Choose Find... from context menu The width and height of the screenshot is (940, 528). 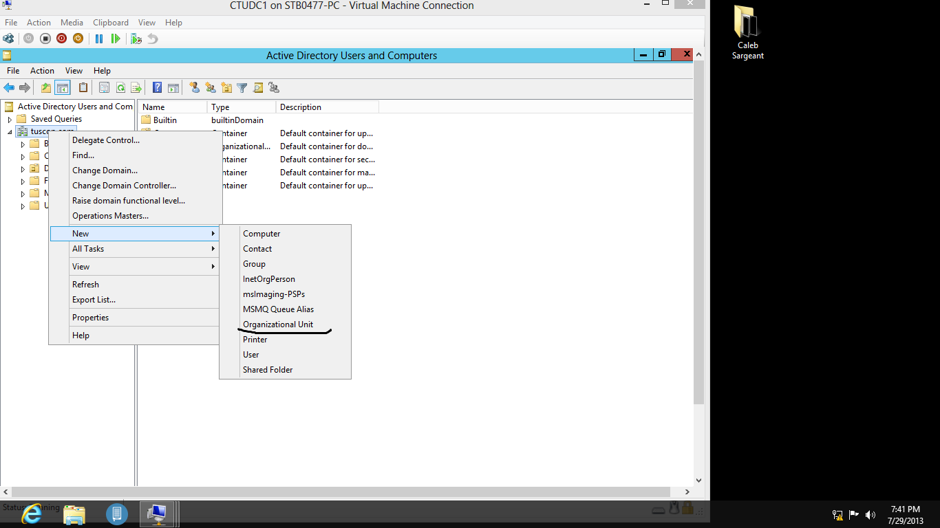click(x=135, y=155)
